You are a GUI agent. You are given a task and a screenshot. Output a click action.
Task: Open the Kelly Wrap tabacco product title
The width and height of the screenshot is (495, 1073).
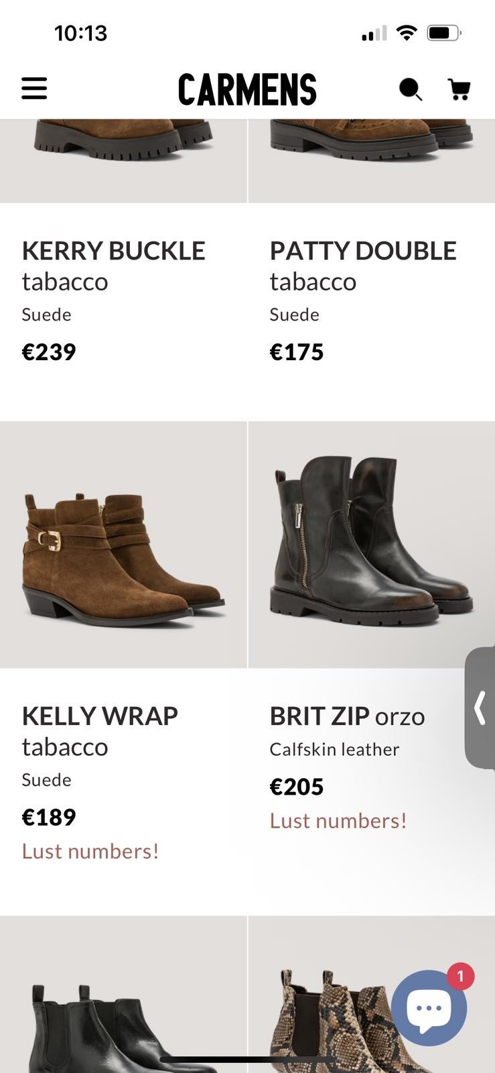(x=100, y=731)
